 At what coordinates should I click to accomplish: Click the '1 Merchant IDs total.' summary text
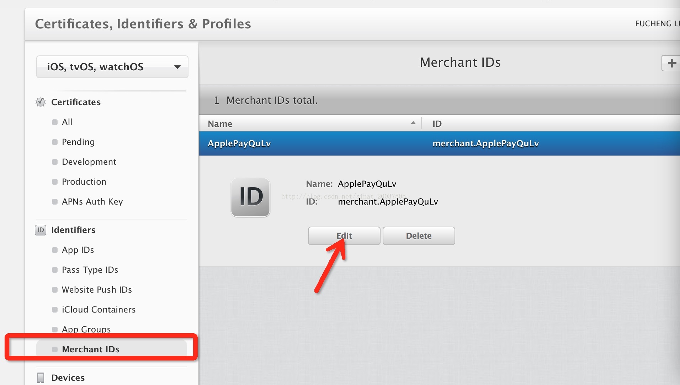pyautogui.click(x=266, y=100)
